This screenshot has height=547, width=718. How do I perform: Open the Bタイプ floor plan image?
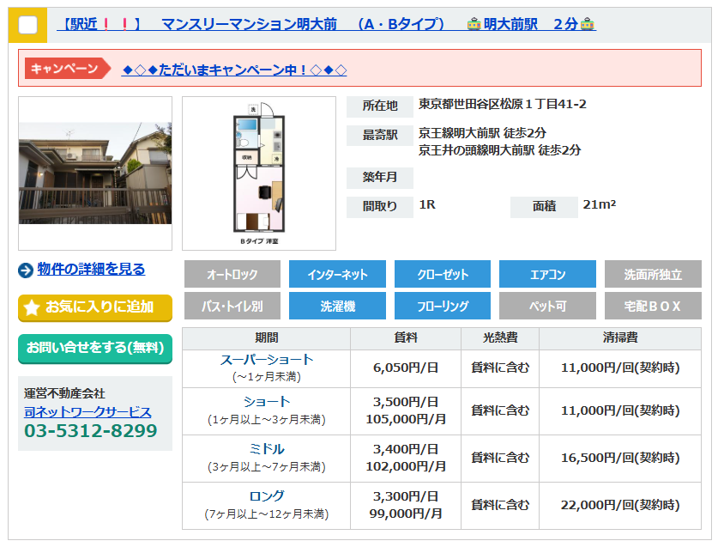pos(259,173)
